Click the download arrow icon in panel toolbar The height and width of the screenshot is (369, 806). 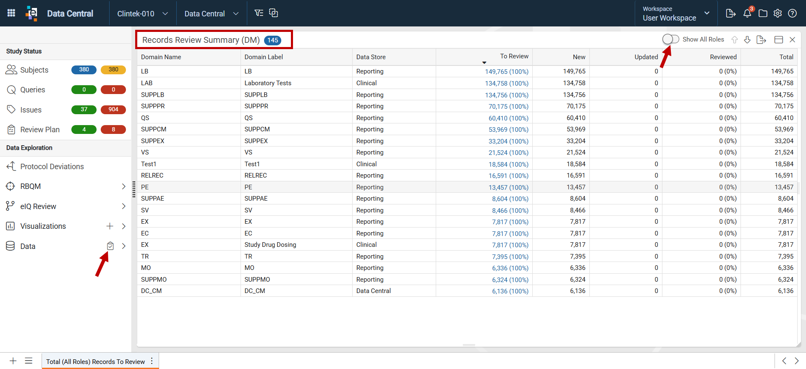(x=747, y=39)
